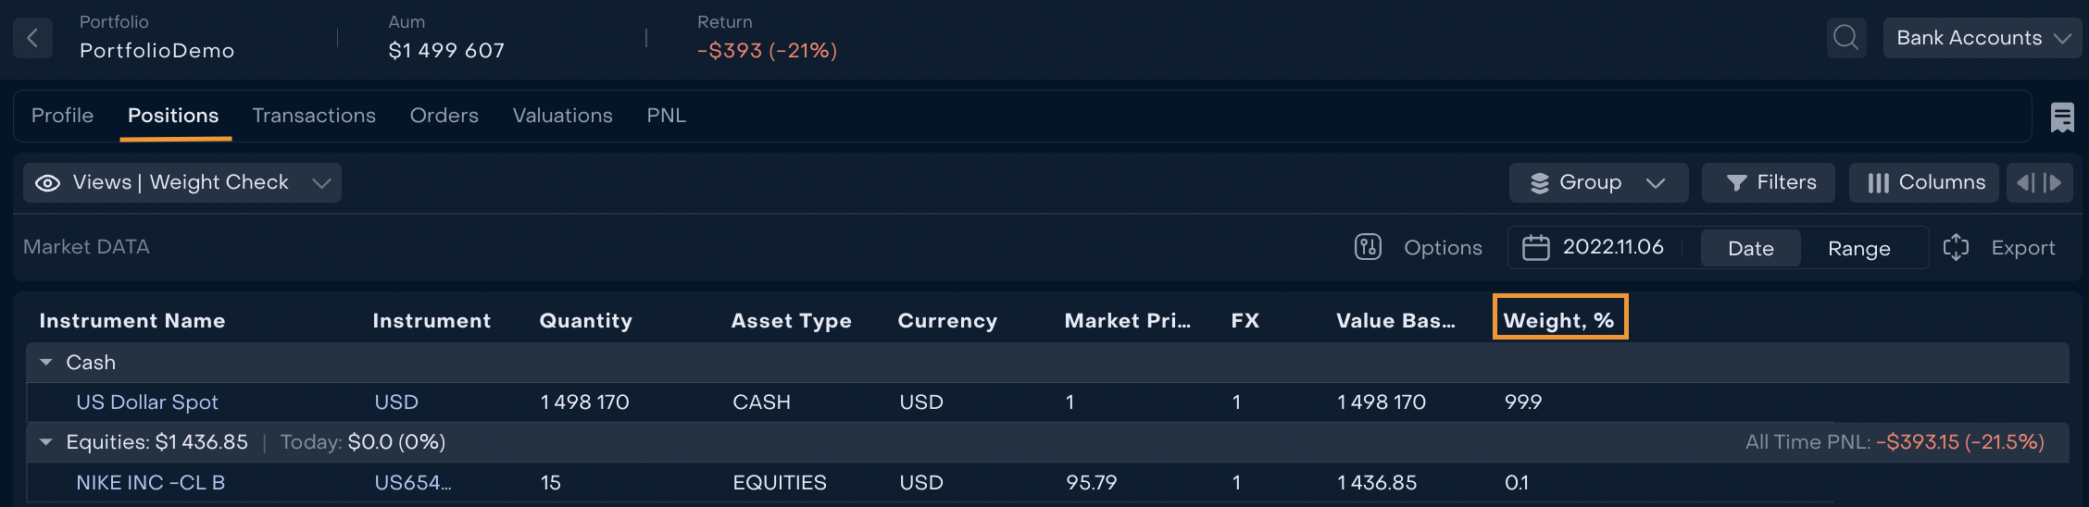The height and width of the screenshot is (507, 2089).
Task: Click the back arrow icon
Action: pyautogui.click(x=32, y=38)
